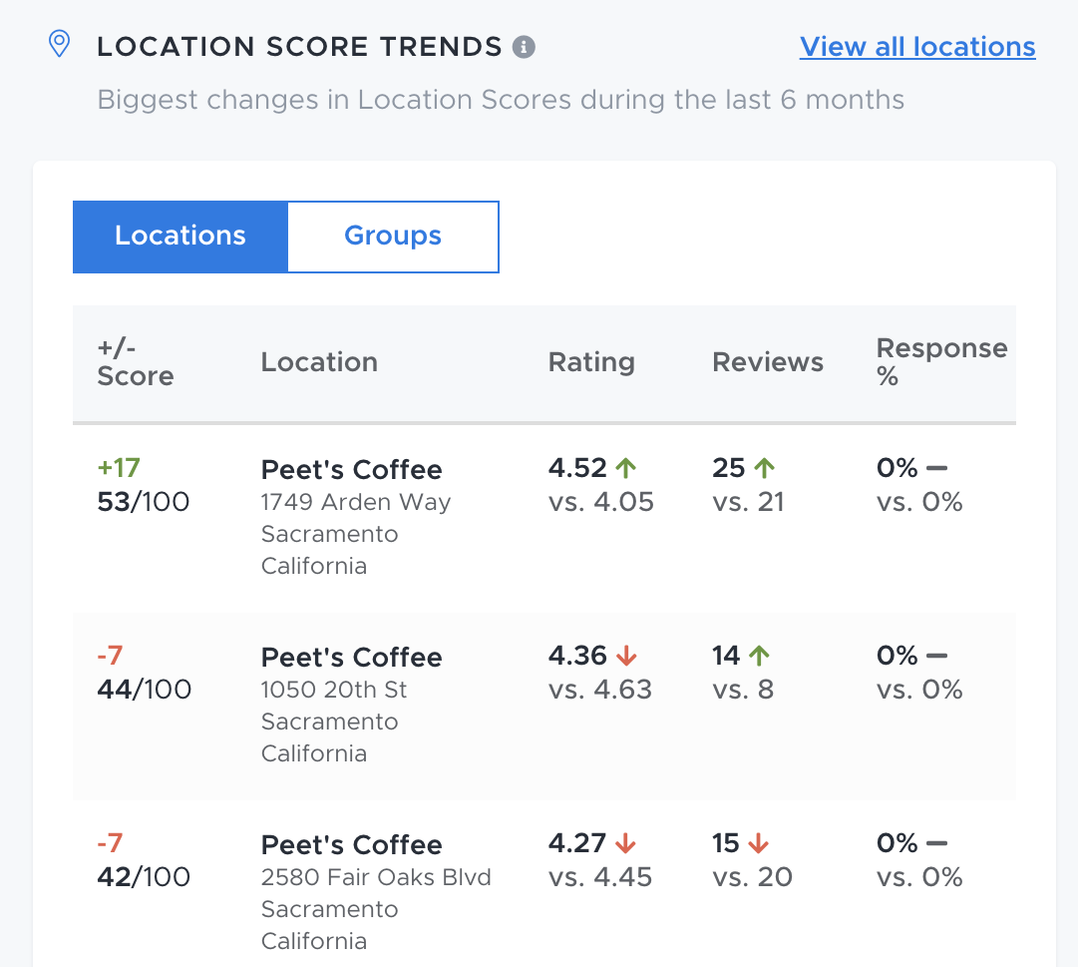Click green up arrow beside 25 reviews
Viewport: 1078px width, 967px height.
(765, 468)
